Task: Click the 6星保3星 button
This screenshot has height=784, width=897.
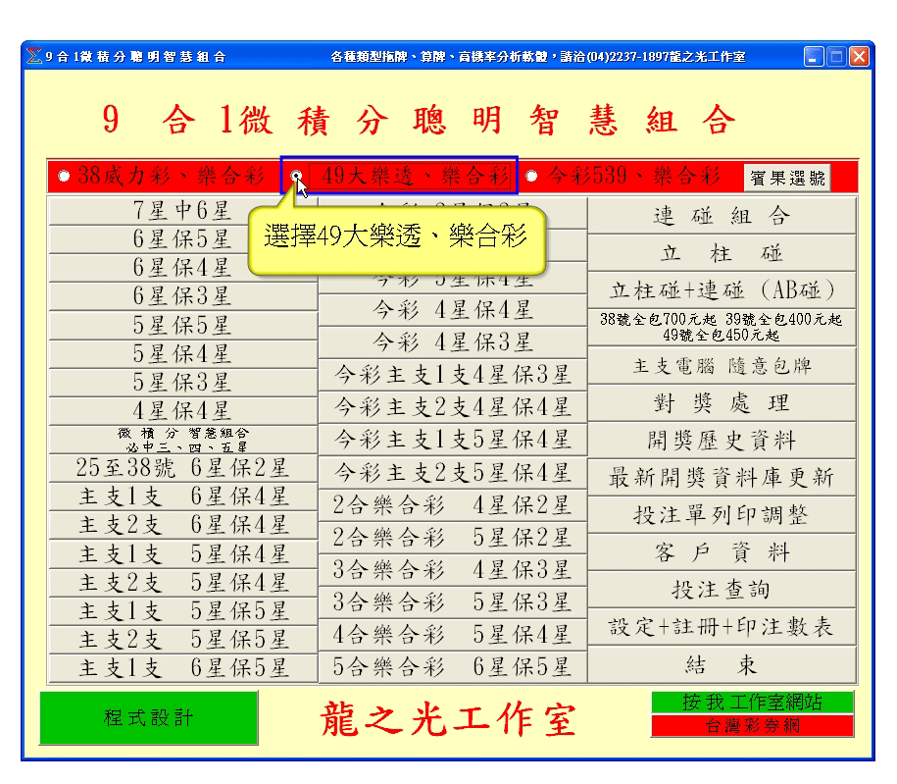Action: pyautogui.click(x=182, y=295)
